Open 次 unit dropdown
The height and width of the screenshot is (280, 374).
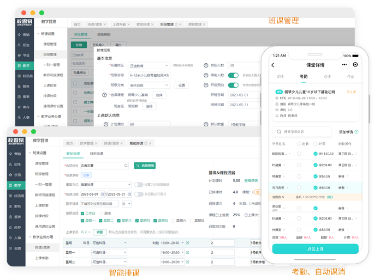[x=127, y=204]
